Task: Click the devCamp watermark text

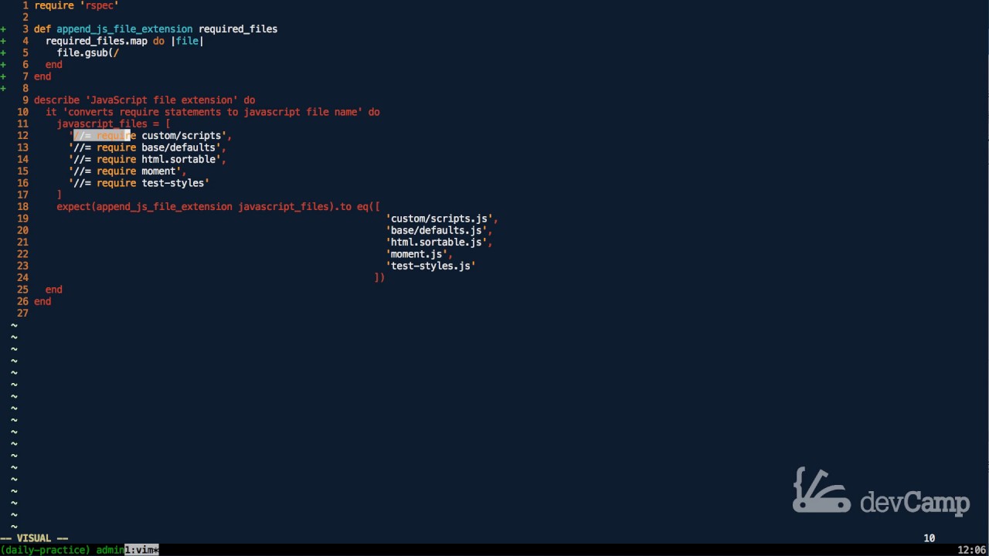Action: point(915,503)
